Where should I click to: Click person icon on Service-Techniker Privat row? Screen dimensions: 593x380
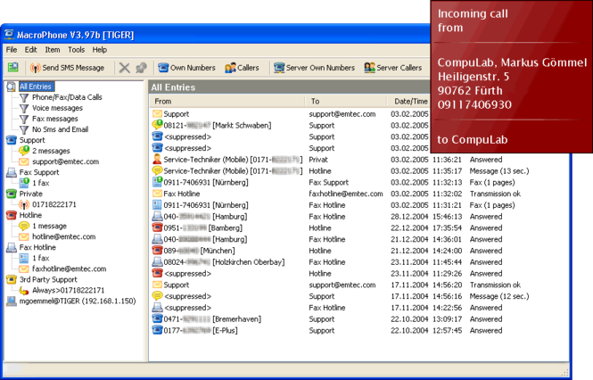[157, 160]
